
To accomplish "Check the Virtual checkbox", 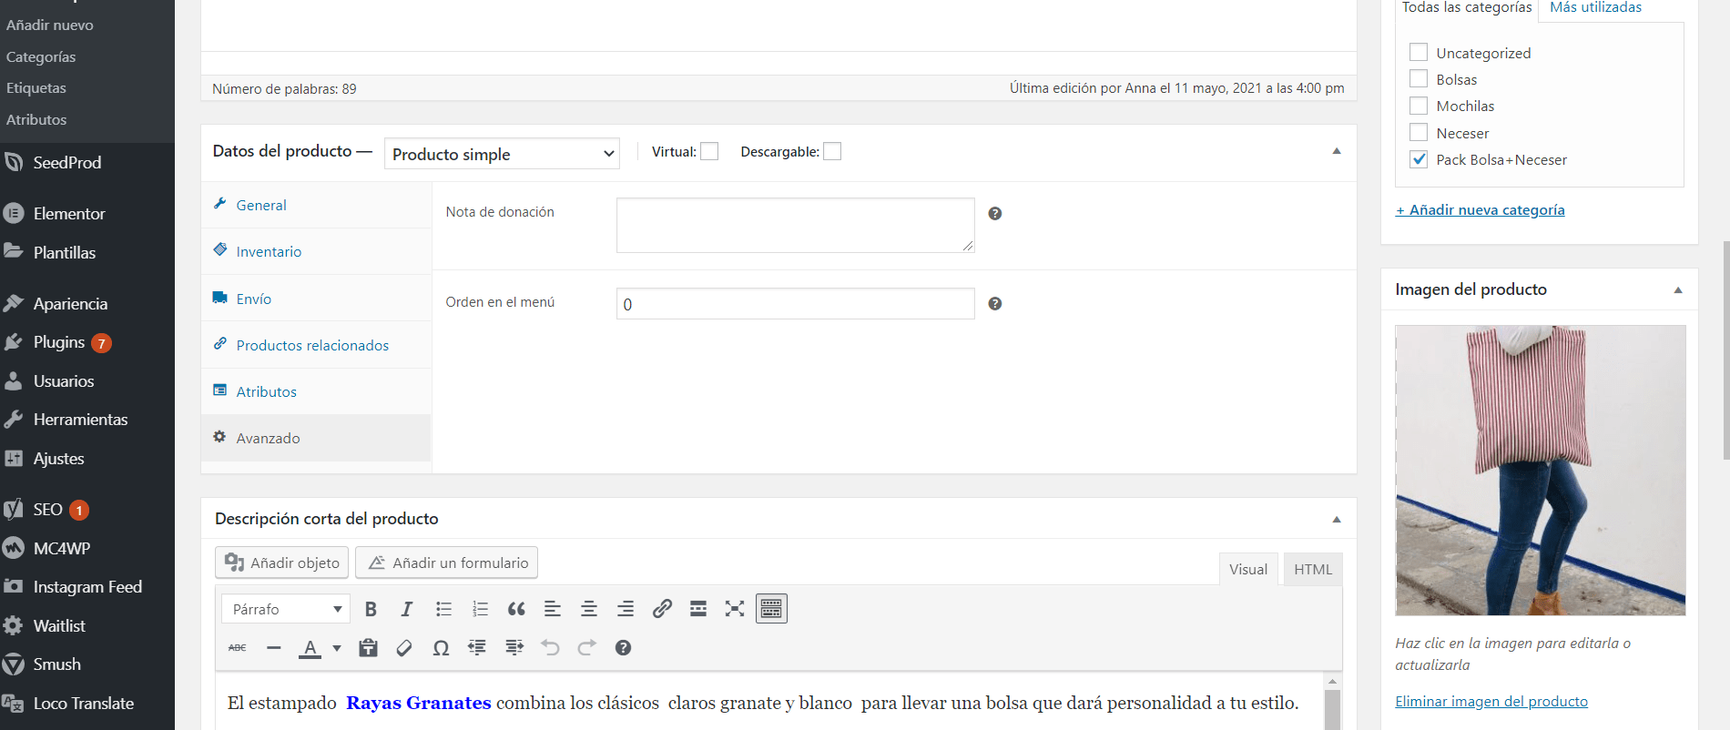I will 709,152.
